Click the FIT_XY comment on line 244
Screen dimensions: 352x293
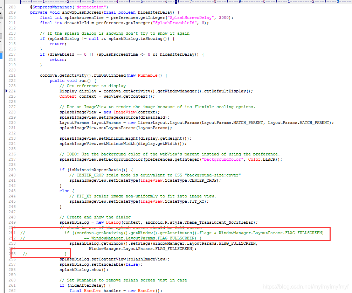click(143, 196)
